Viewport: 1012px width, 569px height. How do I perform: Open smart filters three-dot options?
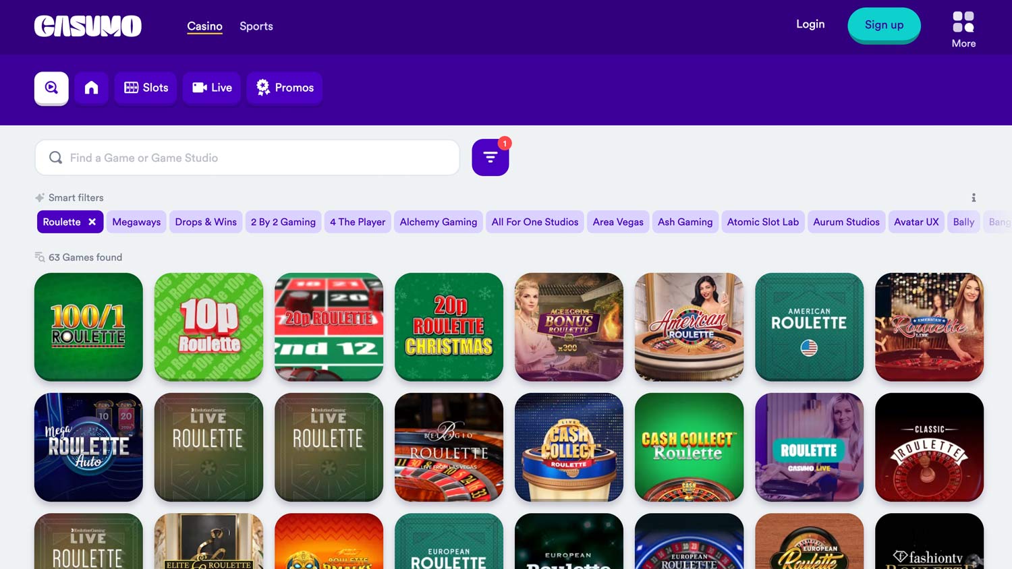(x=974, y=198)
